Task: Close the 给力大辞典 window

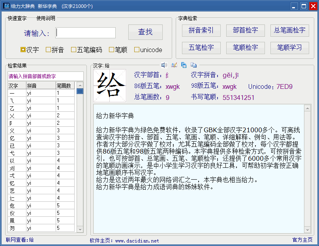Action: [313, 6]
